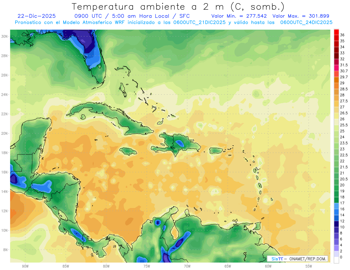Select the "Valor Min. = 277.542" reading

coord(239,16)
